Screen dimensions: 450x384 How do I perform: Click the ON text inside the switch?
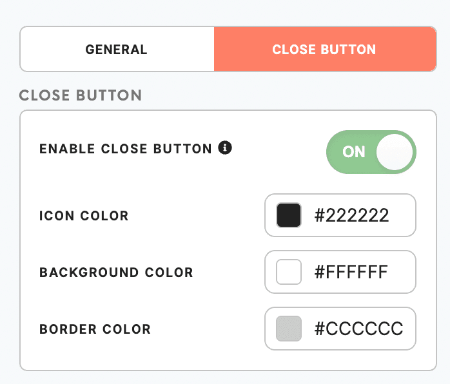coord(353,152)
